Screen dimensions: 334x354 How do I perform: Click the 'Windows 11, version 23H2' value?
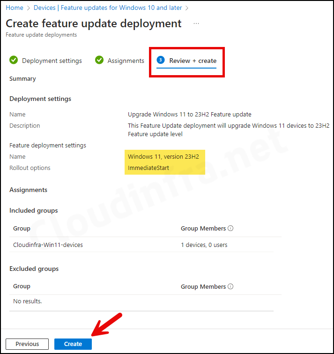[163, 156]
